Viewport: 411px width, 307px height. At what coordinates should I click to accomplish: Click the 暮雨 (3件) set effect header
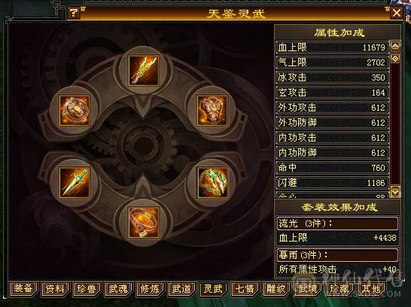click(337, 254)
